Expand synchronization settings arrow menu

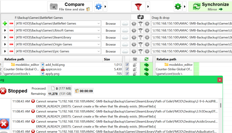pyautogui.click(x=185, y=7)
